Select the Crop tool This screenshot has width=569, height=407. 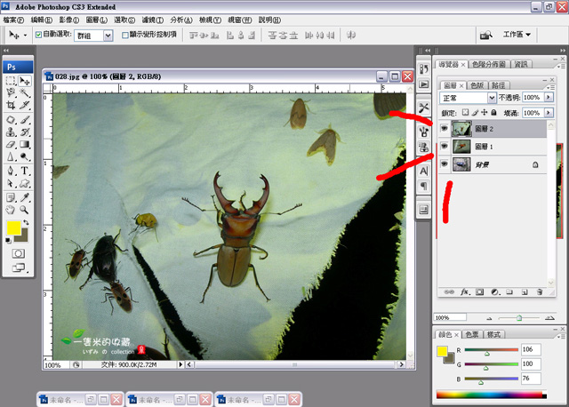[11, 106]
